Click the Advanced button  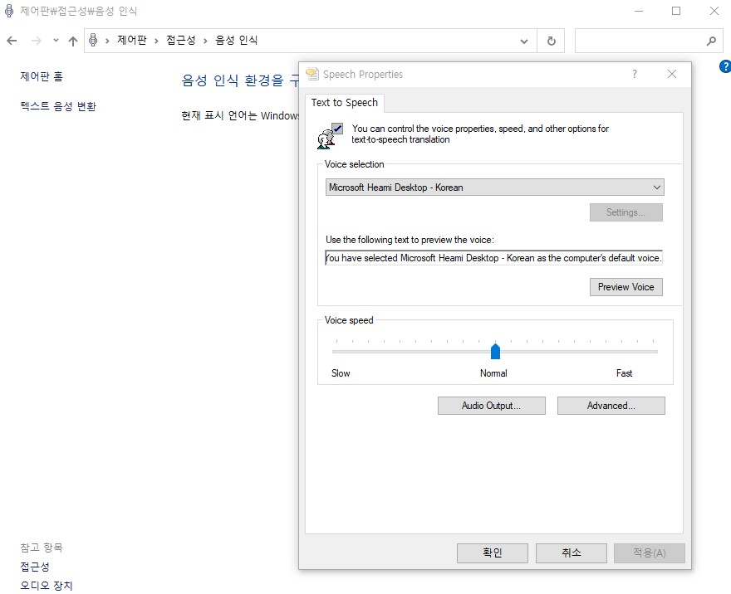click(x=611, y=406)
